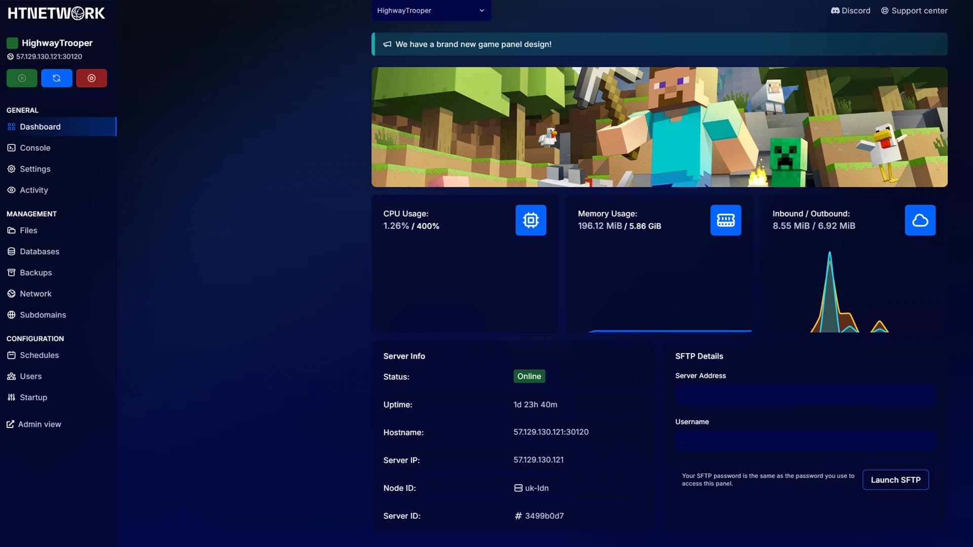973x547 pixels.
Task: Toggle the Online status badge
Action: [x=529, y=376]
